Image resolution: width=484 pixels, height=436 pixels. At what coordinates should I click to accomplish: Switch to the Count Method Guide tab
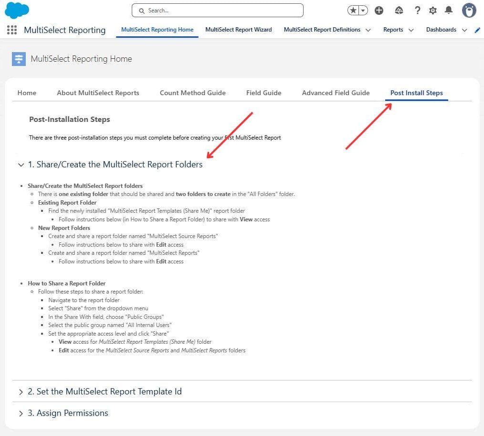[x=192, y=93]
